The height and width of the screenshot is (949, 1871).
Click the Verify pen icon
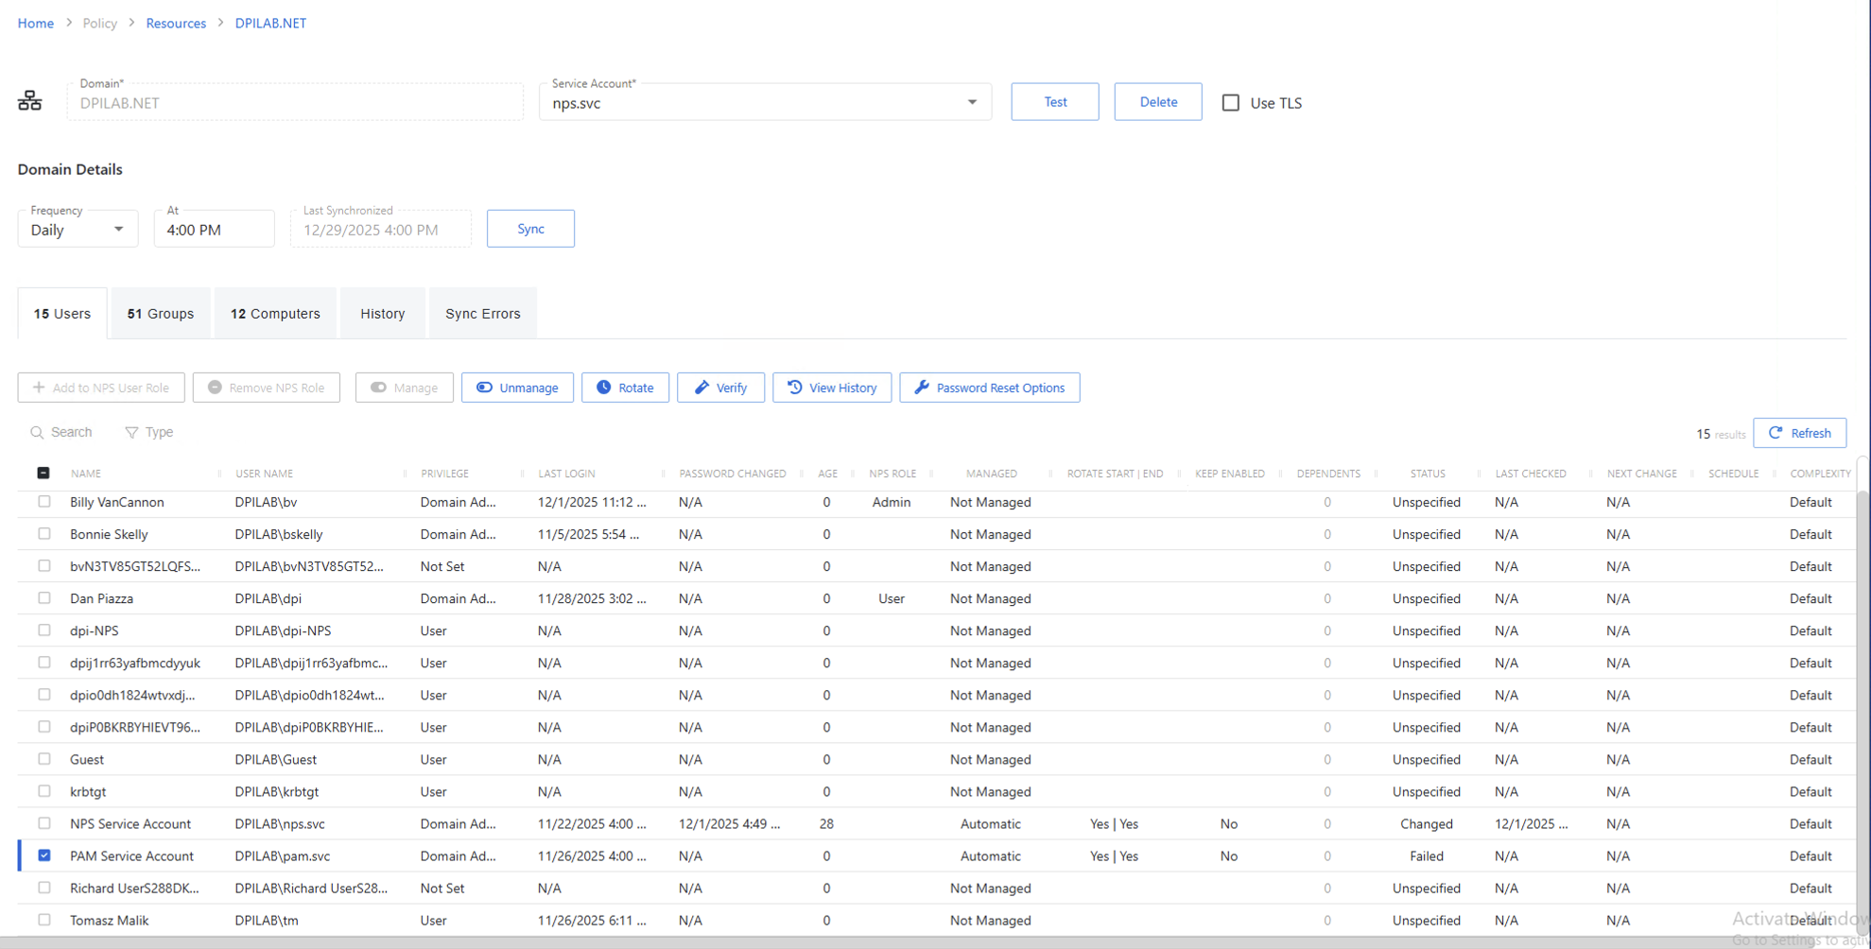click(701, 388)
